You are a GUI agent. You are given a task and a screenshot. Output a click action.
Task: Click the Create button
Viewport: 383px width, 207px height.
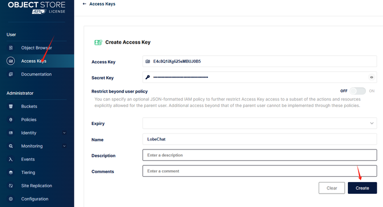pos(362,188)
